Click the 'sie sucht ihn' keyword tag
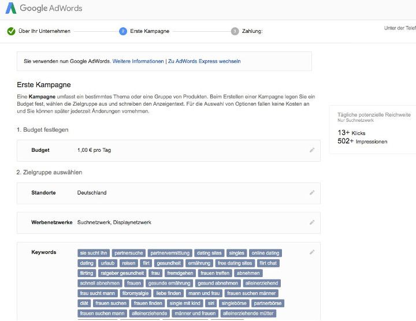The height and width of the screenshot is (321, 416). pos(94,253)
